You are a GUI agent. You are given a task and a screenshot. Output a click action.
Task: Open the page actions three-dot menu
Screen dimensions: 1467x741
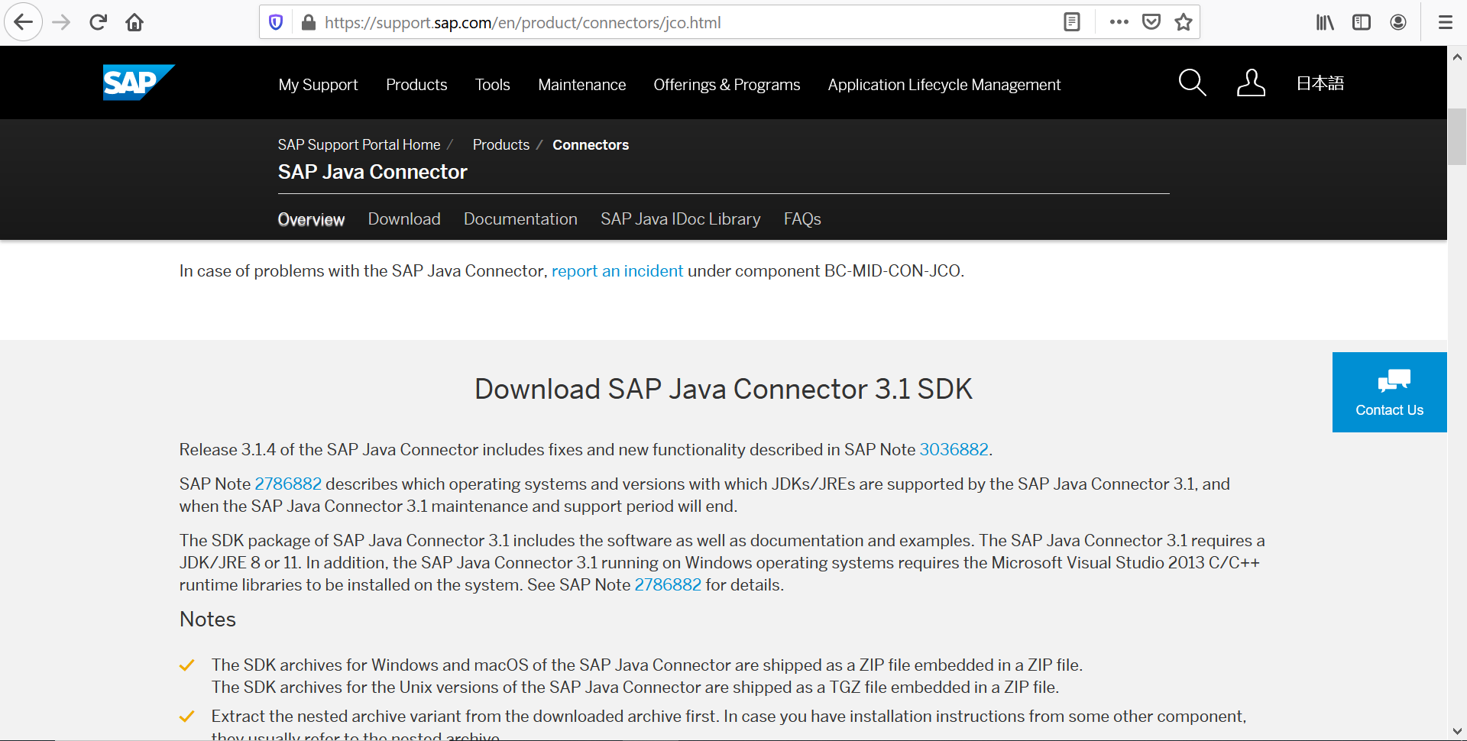[x=1119, y=22]
